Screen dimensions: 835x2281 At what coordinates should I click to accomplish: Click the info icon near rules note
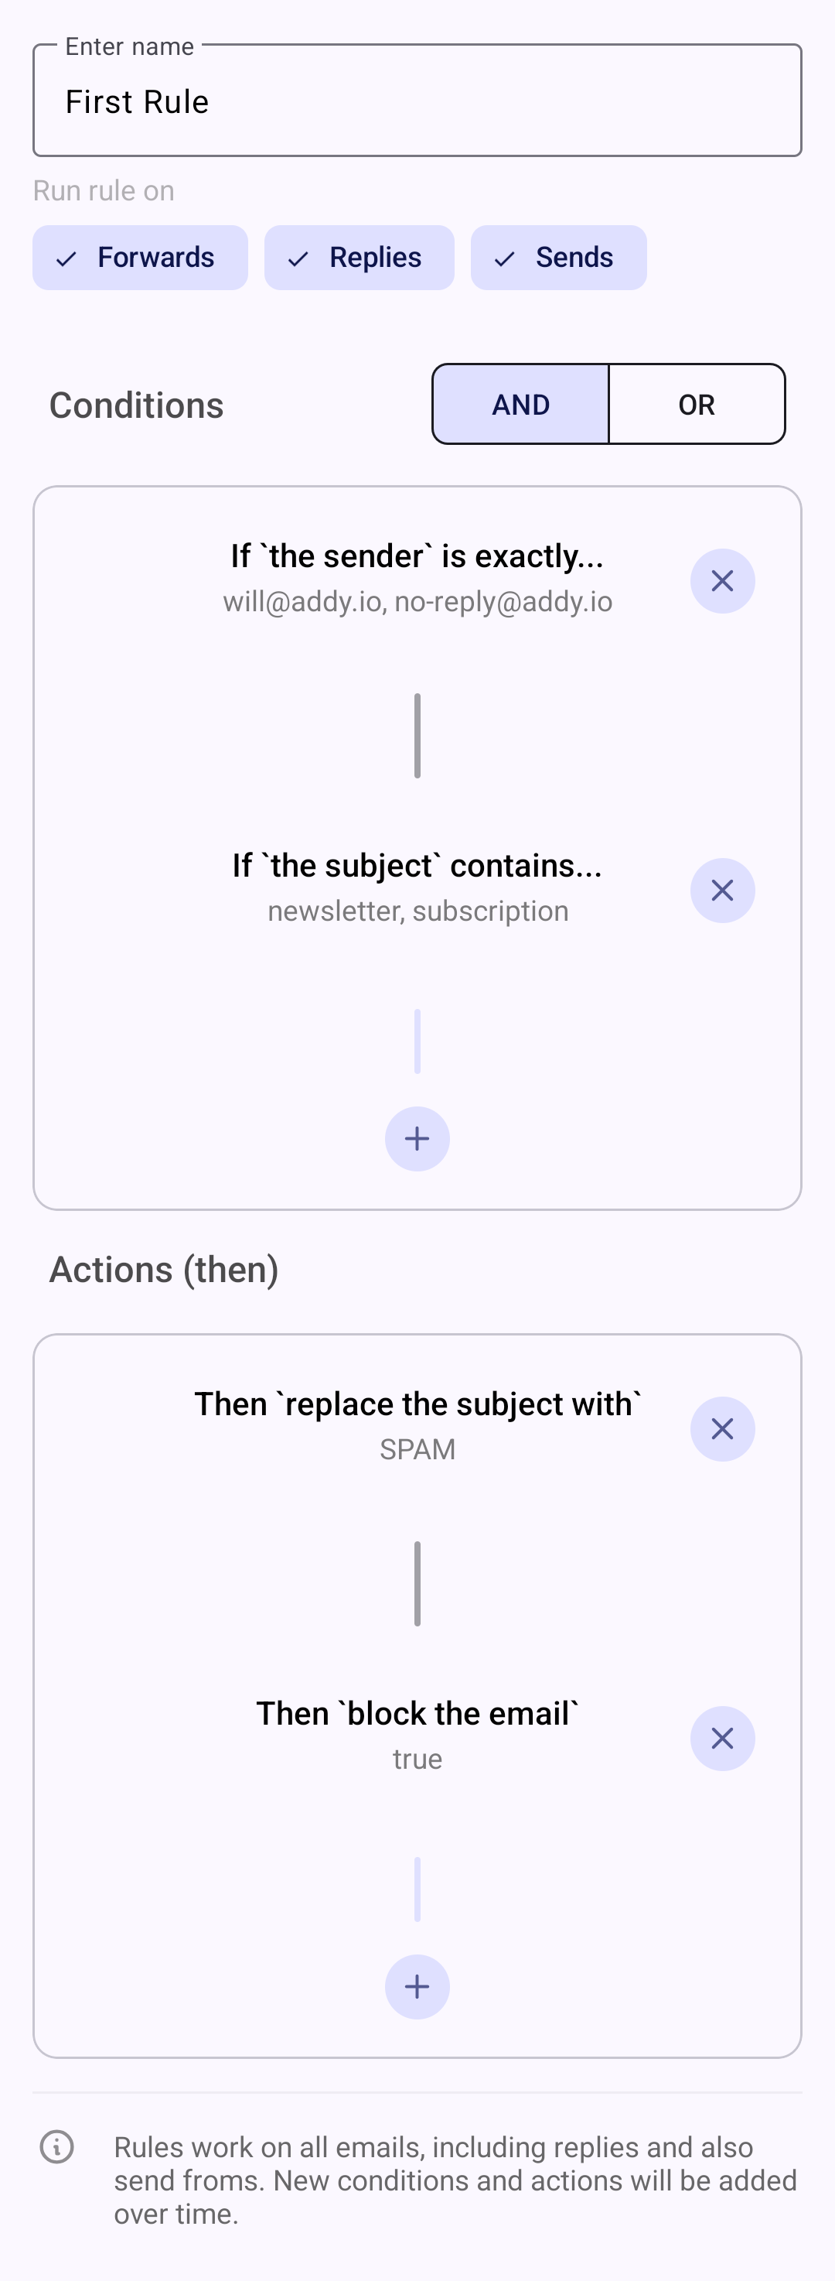coord(57,2146)
